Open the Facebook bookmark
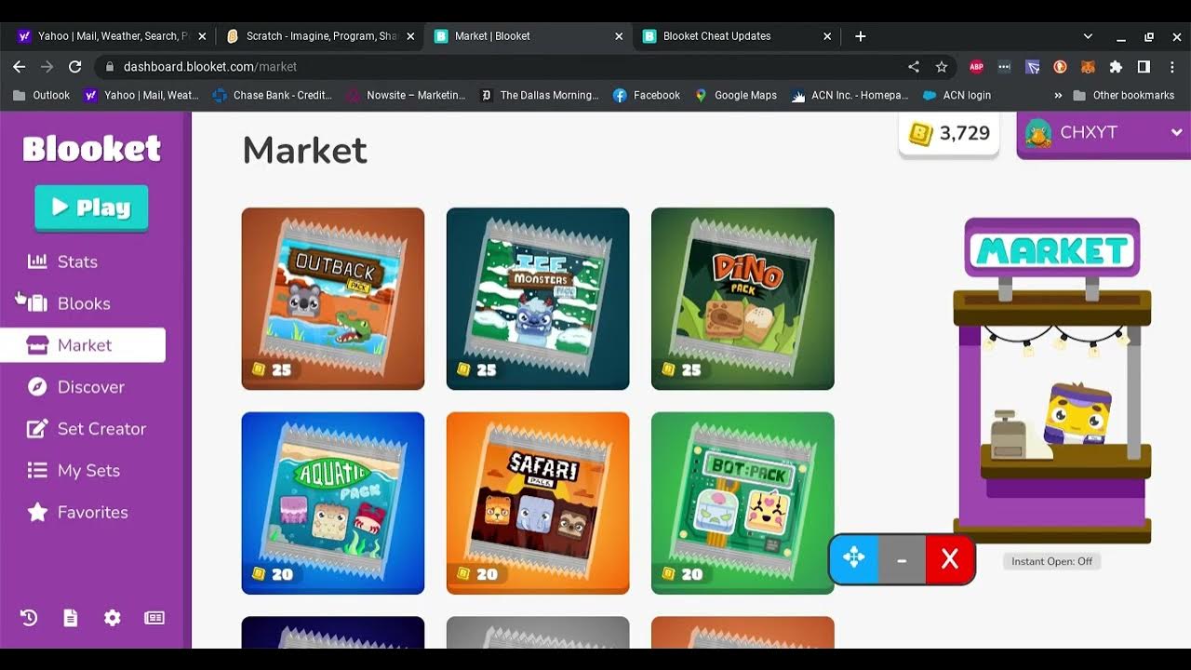 (x=647, y=95)
